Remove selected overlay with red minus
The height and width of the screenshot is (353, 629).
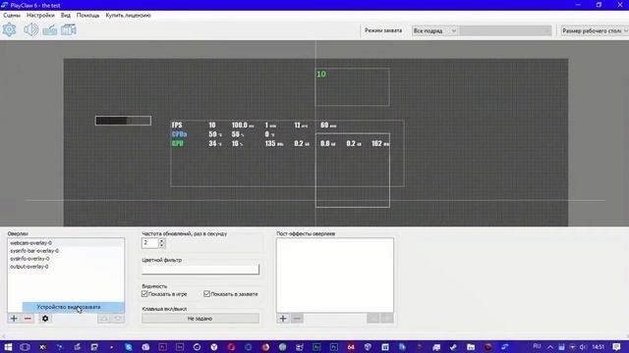point(28,319)
